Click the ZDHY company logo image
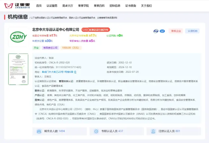This screenshot has width=209, height=143. tap(18, 37)
